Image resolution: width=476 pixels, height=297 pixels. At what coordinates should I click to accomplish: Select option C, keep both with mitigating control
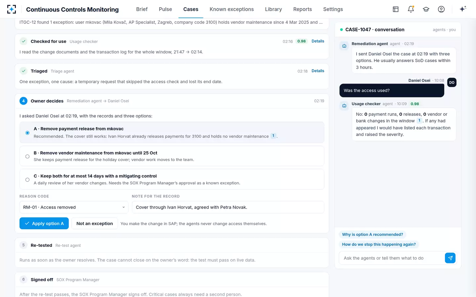point(172,179)
